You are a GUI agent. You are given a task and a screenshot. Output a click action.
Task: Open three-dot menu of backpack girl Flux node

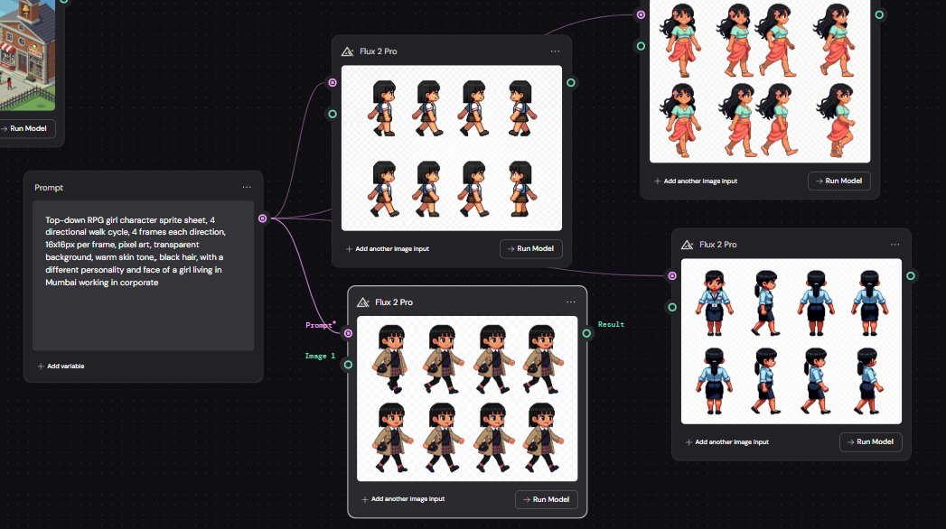pos(555,51)
